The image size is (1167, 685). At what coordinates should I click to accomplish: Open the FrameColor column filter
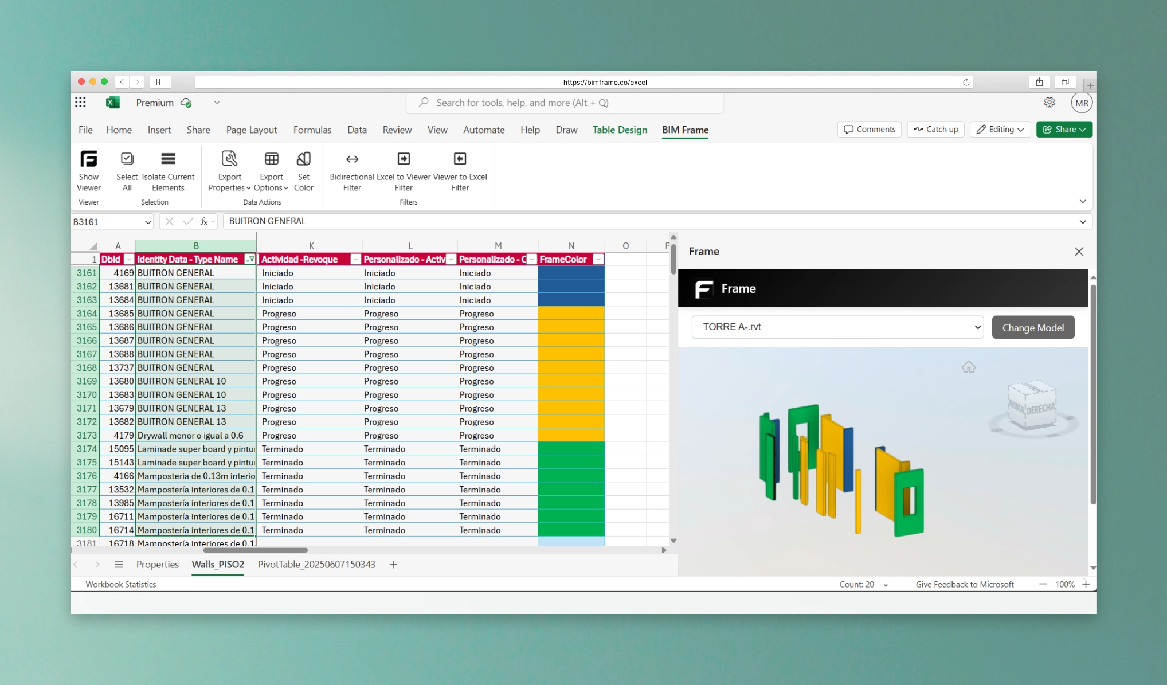pos(598,259)
